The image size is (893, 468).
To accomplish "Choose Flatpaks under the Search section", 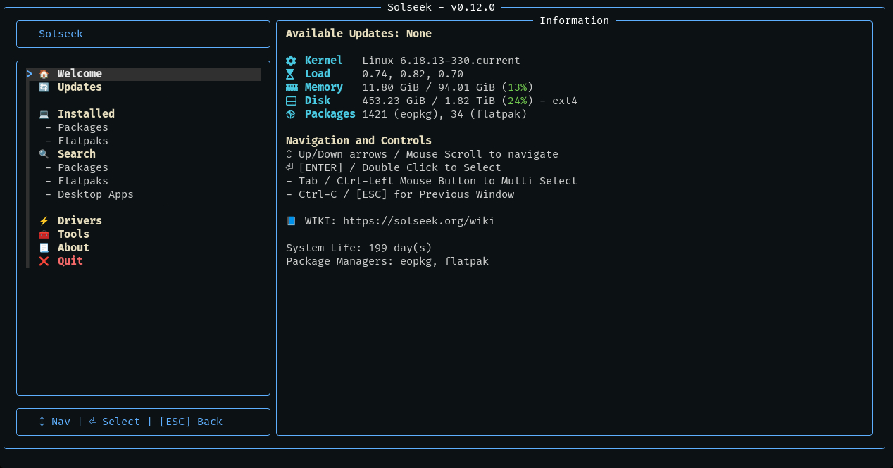I will click(x=83, y=181).
